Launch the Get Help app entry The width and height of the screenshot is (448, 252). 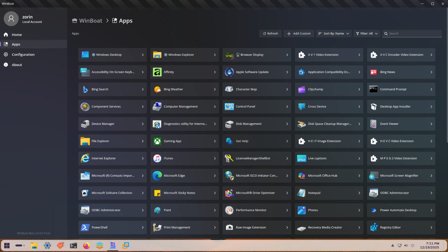(257, 141)
